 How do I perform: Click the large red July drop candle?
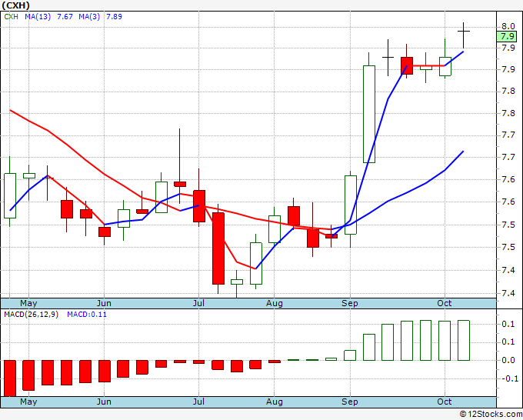click(x=218, y=248)
